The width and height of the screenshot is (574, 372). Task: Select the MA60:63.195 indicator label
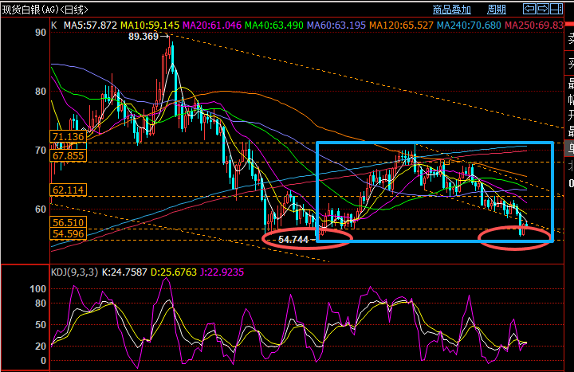[x=336, y=25]
